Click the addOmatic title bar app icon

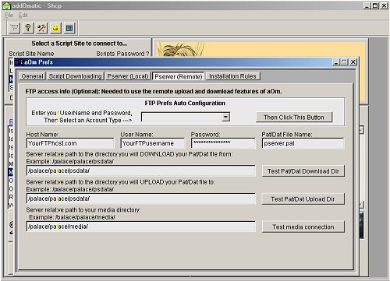(6, 5)
